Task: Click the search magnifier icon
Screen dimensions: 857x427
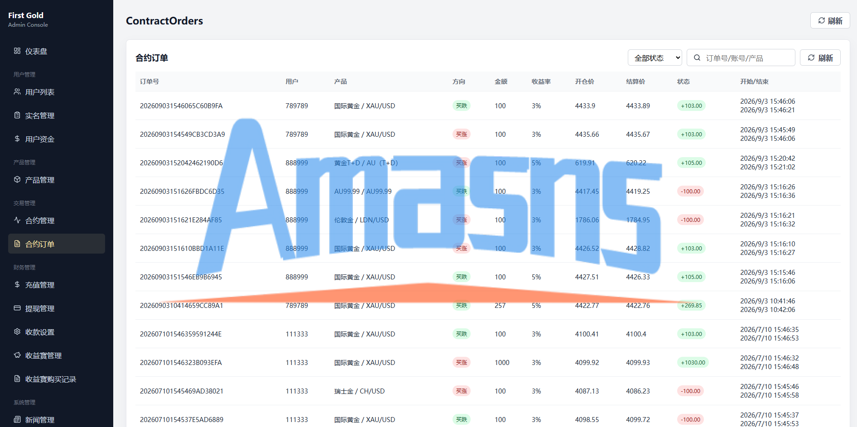Action: [697, 58]
